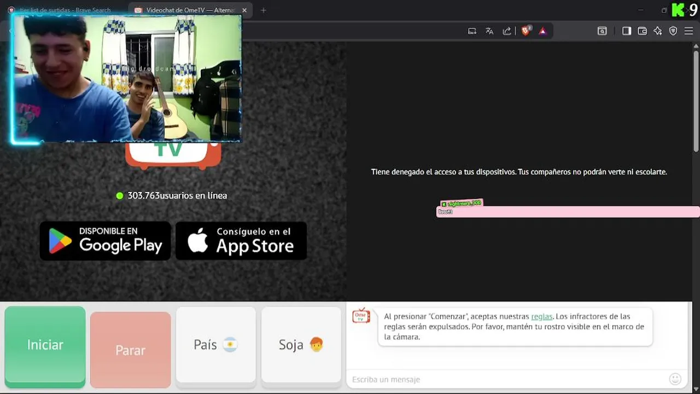
Task: Toggle the browser sidebar panel icon
Action: click(627, 31)
